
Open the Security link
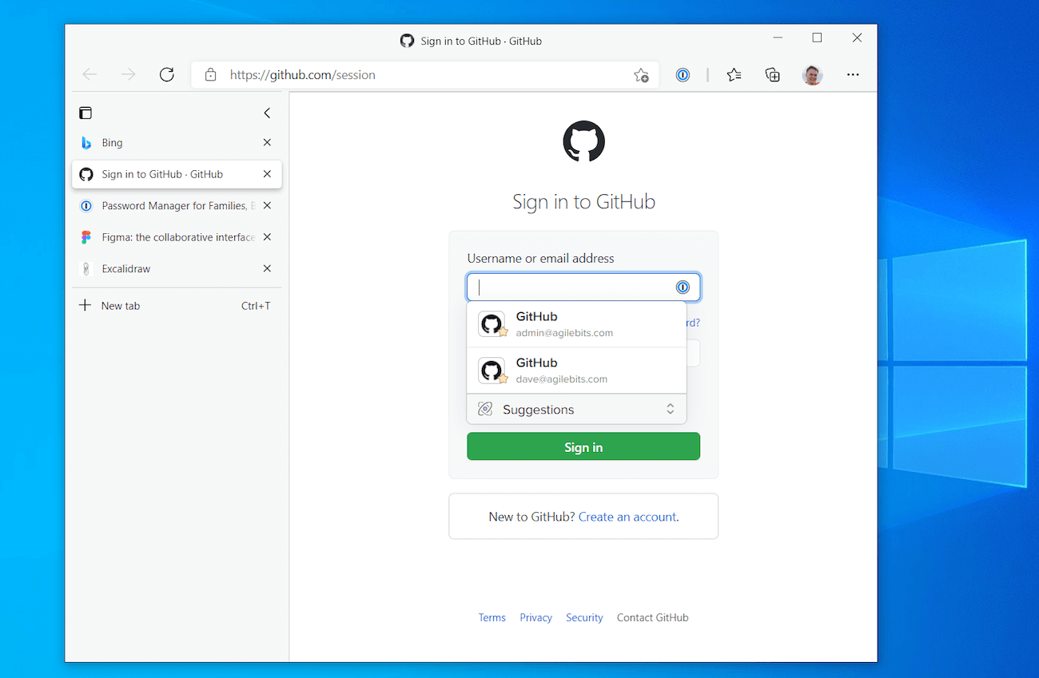(x=584, y=617)
